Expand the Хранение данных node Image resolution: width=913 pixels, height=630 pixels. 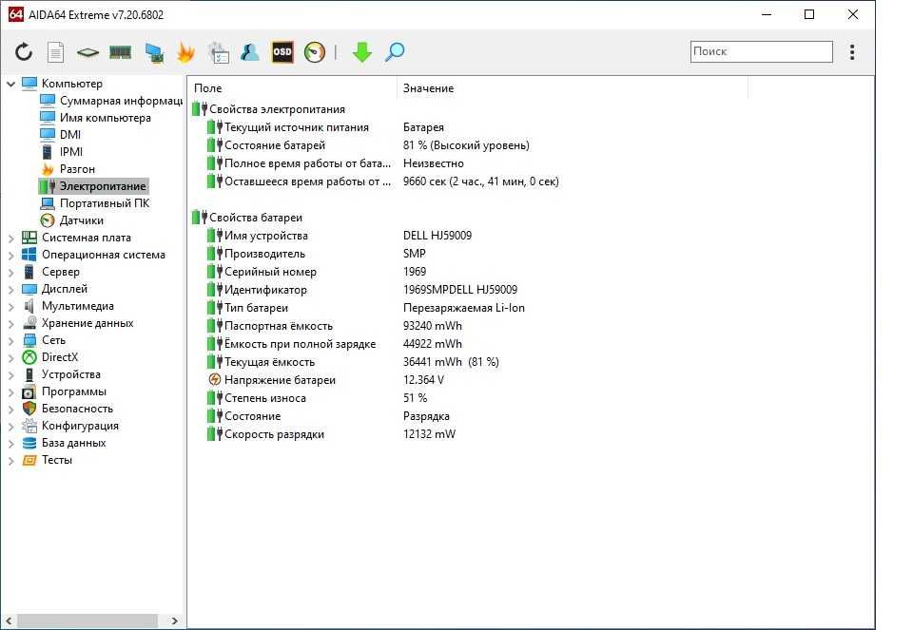(10, 323)
